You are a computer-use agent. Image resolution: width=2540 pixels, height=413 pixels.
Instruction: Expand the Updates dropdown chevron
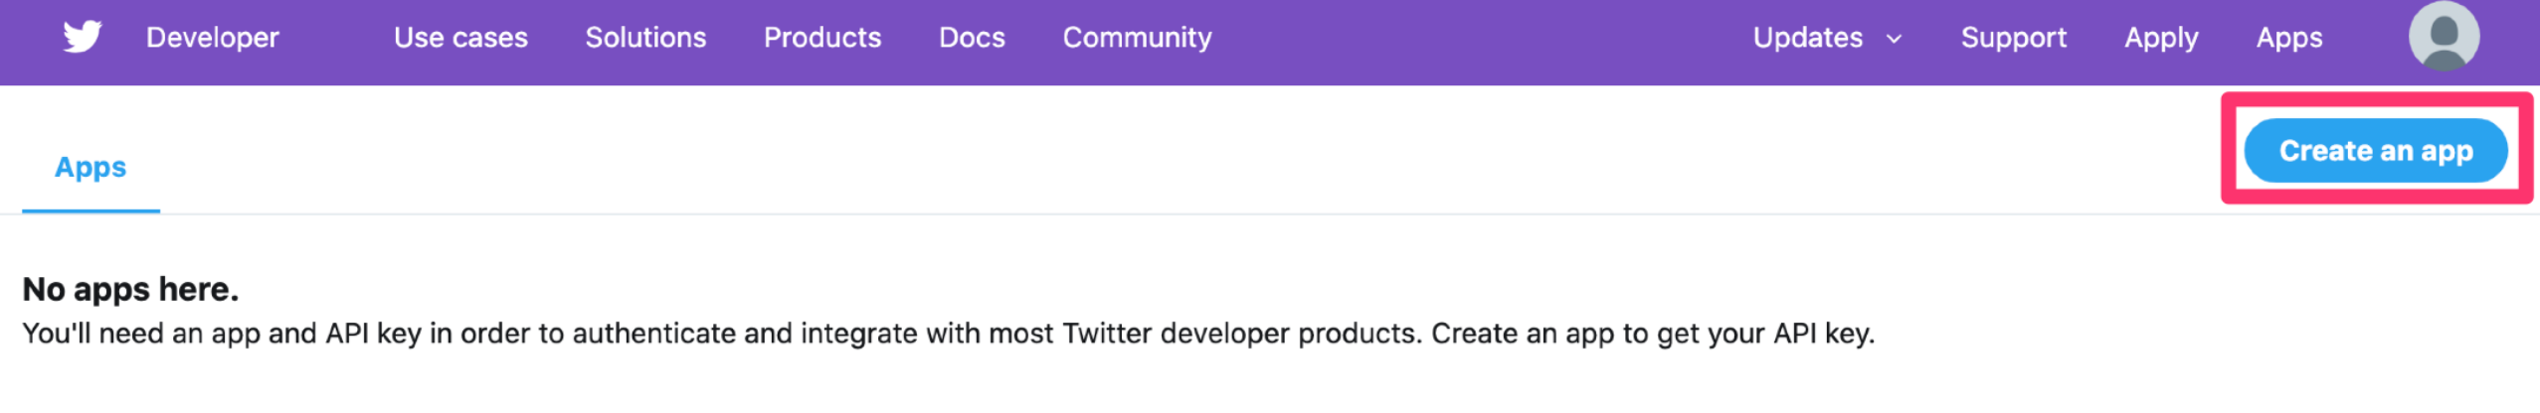(x=1894, y=39)
